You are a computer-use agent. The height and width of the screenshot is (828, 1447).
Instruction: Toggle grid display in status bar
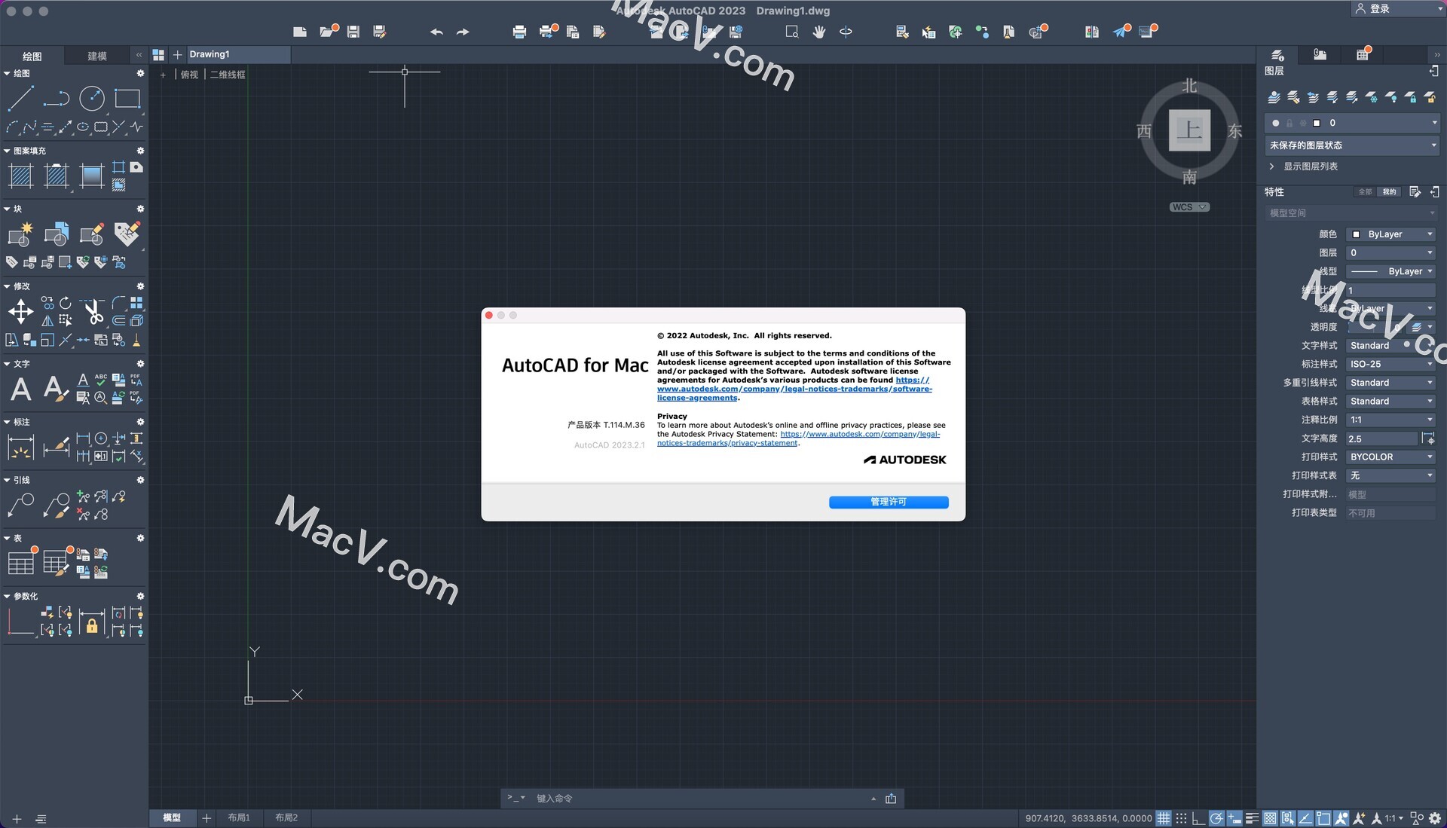coord(1164,818)
